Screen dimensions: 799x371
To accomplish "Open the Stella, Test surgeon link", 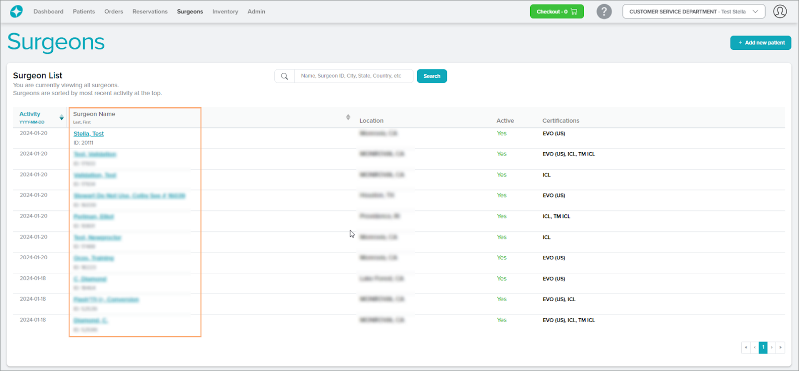I will (89, 134).
